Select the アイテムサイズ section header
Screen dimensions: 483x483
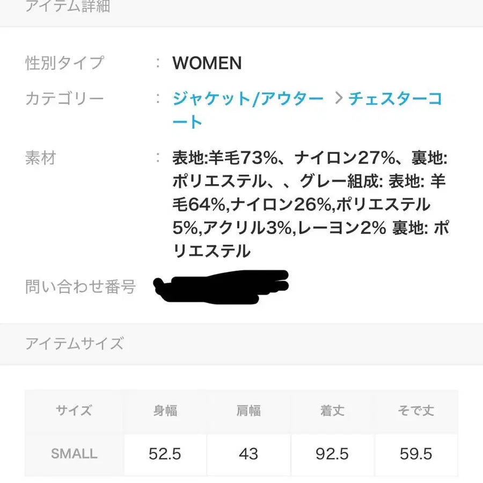(x=74, y=343)
